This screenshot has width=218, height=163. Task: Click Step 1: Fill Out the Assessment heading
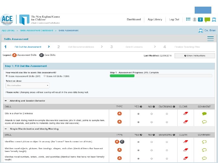tap(26, 66)
